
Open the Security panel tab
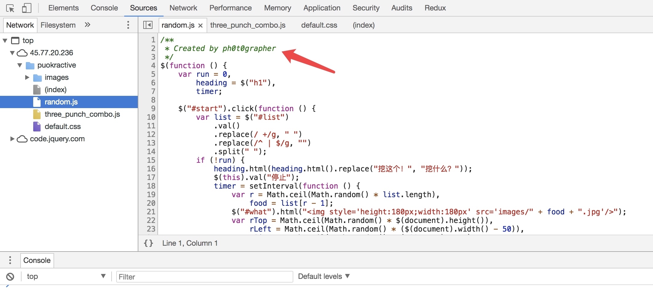click(366, 8)
